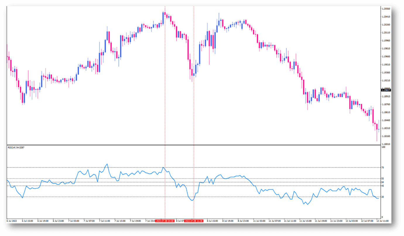This screenshot has width=404, height=236.
Task: Click the 1.19510 price axis label
Action: coord(386,64)
